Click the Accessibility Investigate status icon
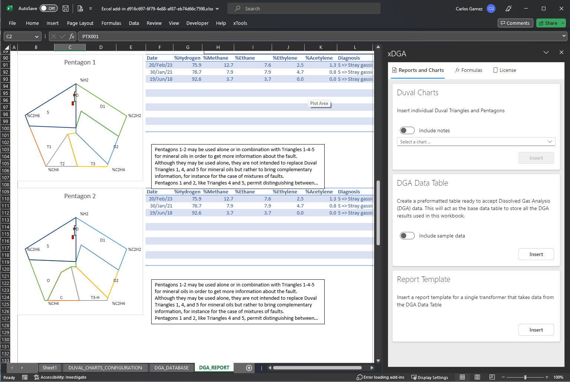Viewport: 570px width, 382px height. click(x=60, y=377)
